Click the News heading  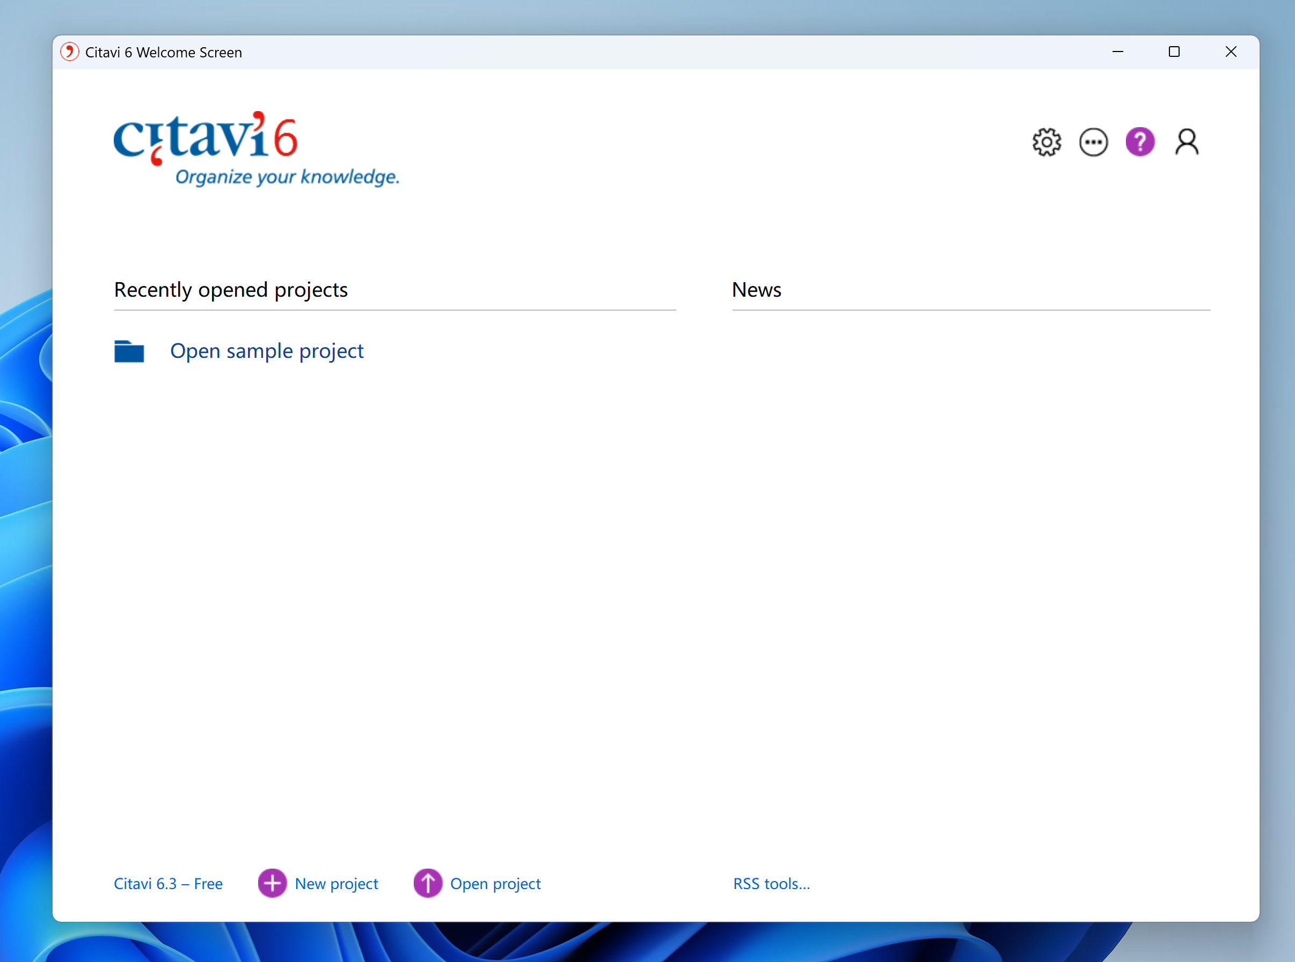756,290
